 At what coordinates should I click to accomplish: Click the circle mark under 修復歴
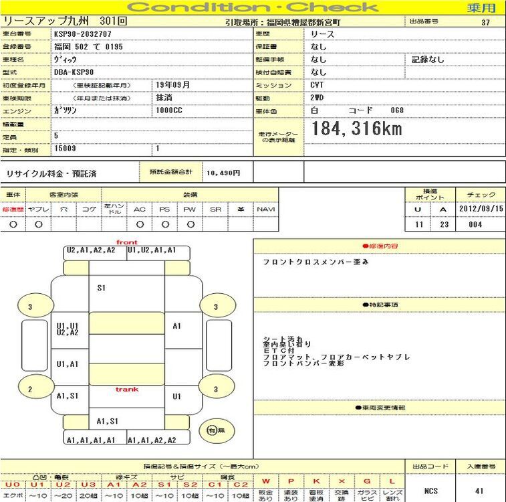[x=13, y=224]
